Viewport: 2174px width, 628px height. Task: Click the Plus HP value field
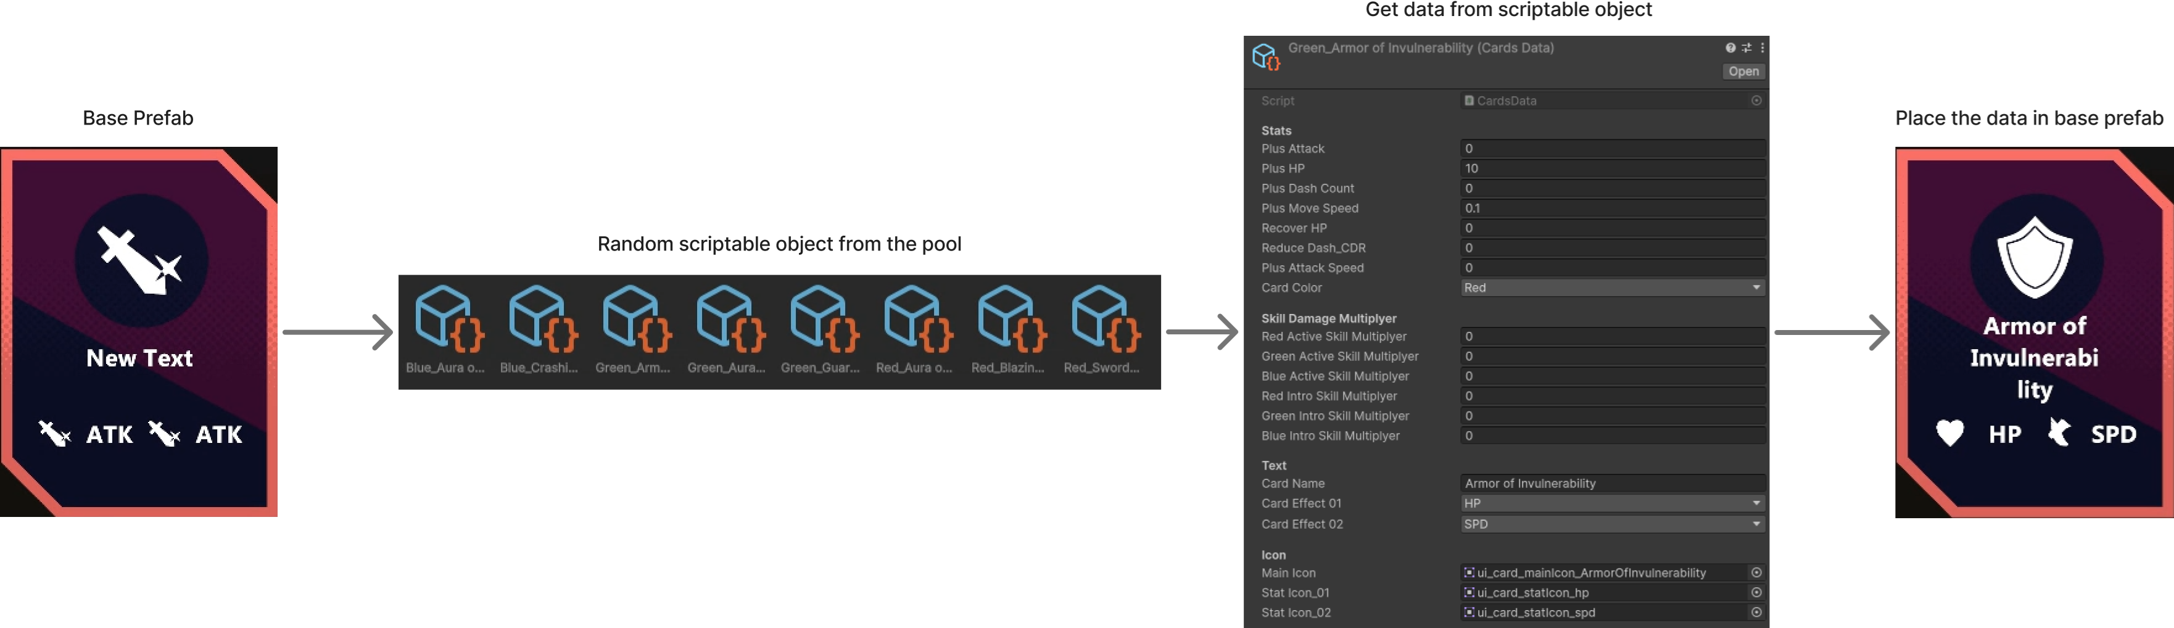point(1612,169)
